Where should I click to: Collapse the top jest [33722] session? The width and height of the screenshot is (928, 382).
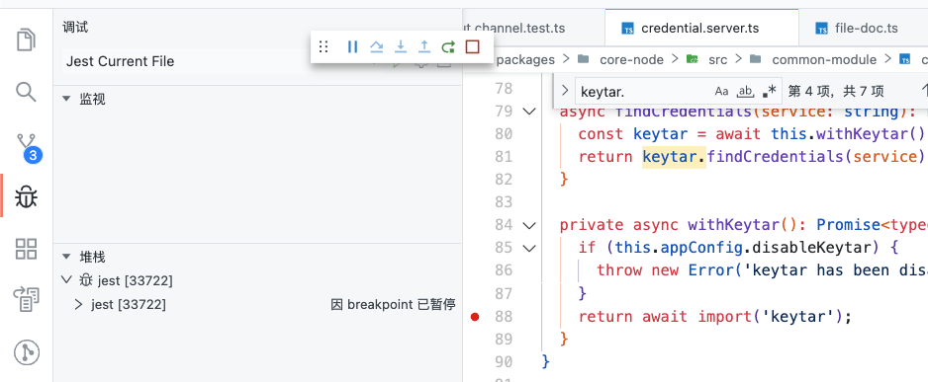point(66,280)
